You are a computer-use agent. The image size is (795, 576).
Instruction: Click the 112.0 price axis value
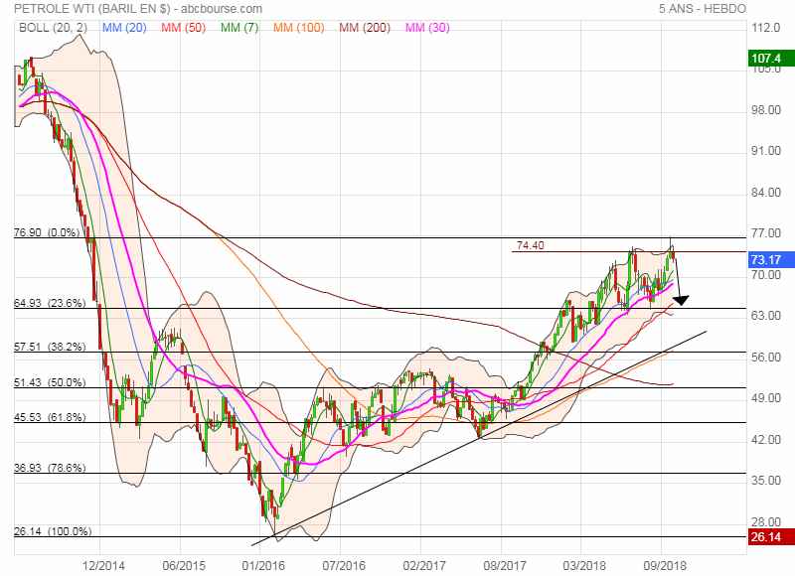[x=765, y=28]
